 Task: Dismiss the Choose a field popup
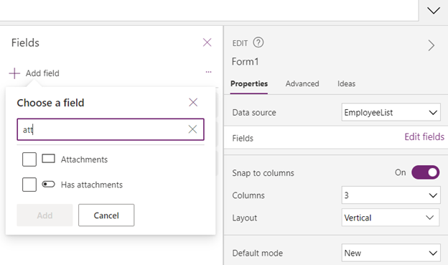193,103
